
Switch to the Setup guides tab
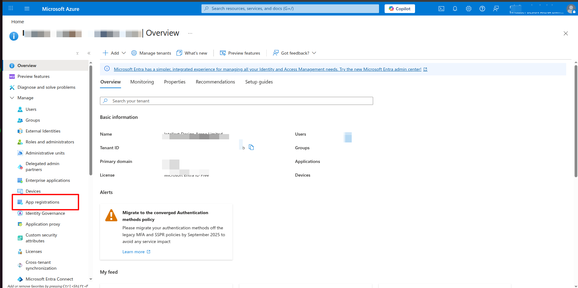coord(259,82)
